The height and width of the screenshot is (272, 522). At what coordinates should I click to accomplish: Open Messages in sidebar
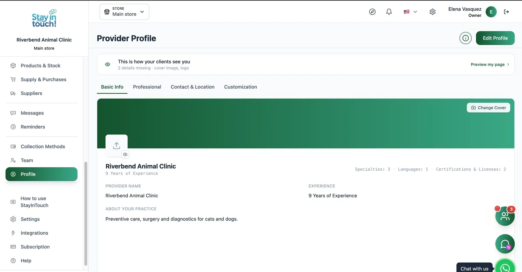[x=41, y=113]
